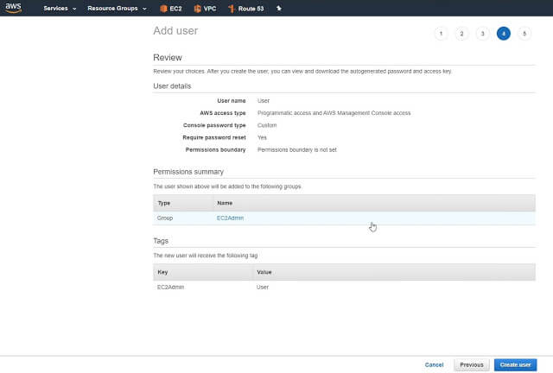Click the Name column header in permissions
553x373 pixels.
[x=225, y=202]
